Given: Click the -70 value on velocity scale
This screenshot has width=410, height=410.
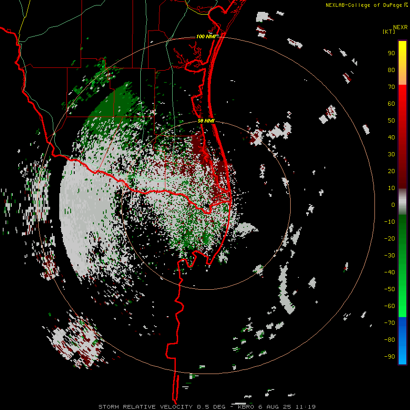Looking at the screenshot, I should (389, 323).
